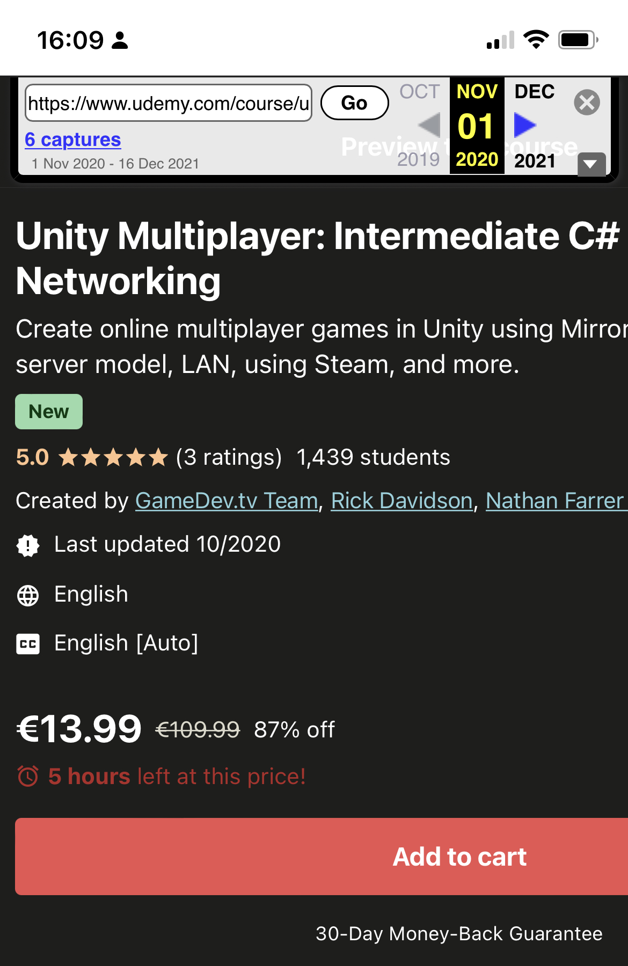Click the previous capture left arrow

pos(429,125)
